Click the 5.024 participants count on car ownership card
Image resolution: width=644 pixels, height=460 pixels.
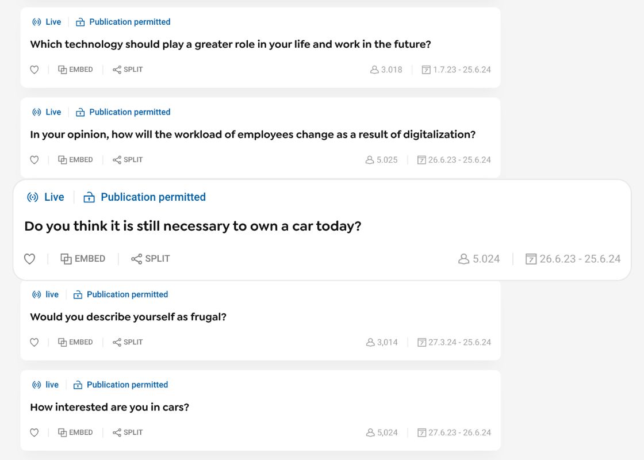tap(480, 259)
